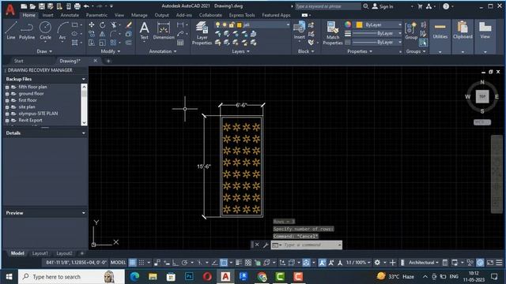Click the yellow layer color swatch
The width and height of the screenshot is (506, 284).
pos(239,24)
